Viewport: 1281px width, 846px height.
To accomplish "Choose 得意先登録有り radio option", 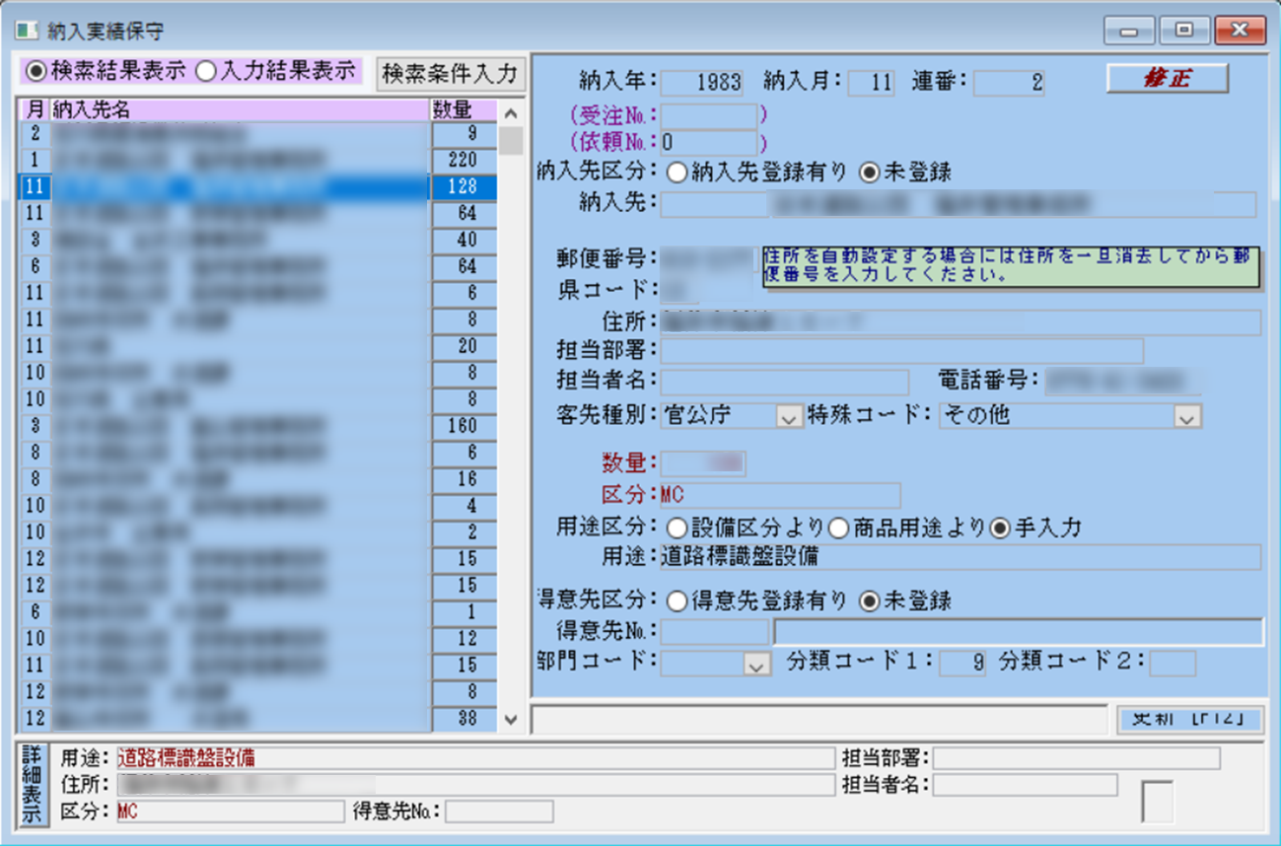I will (x=677, y=601).
